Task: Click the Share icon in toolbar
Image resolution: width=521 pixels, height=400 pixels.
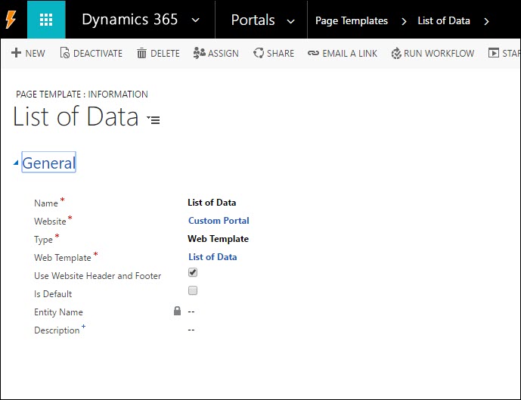Action: pos(259,53)
